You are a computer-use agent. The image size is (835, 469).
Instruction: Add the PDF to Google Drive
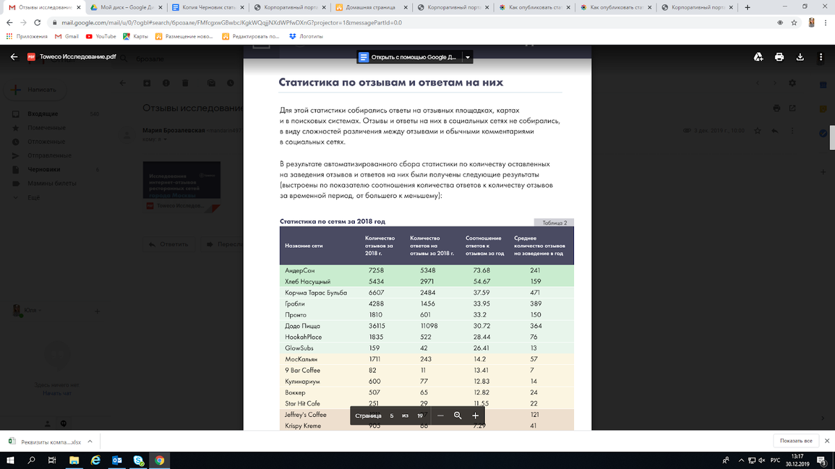pos(758,57)
